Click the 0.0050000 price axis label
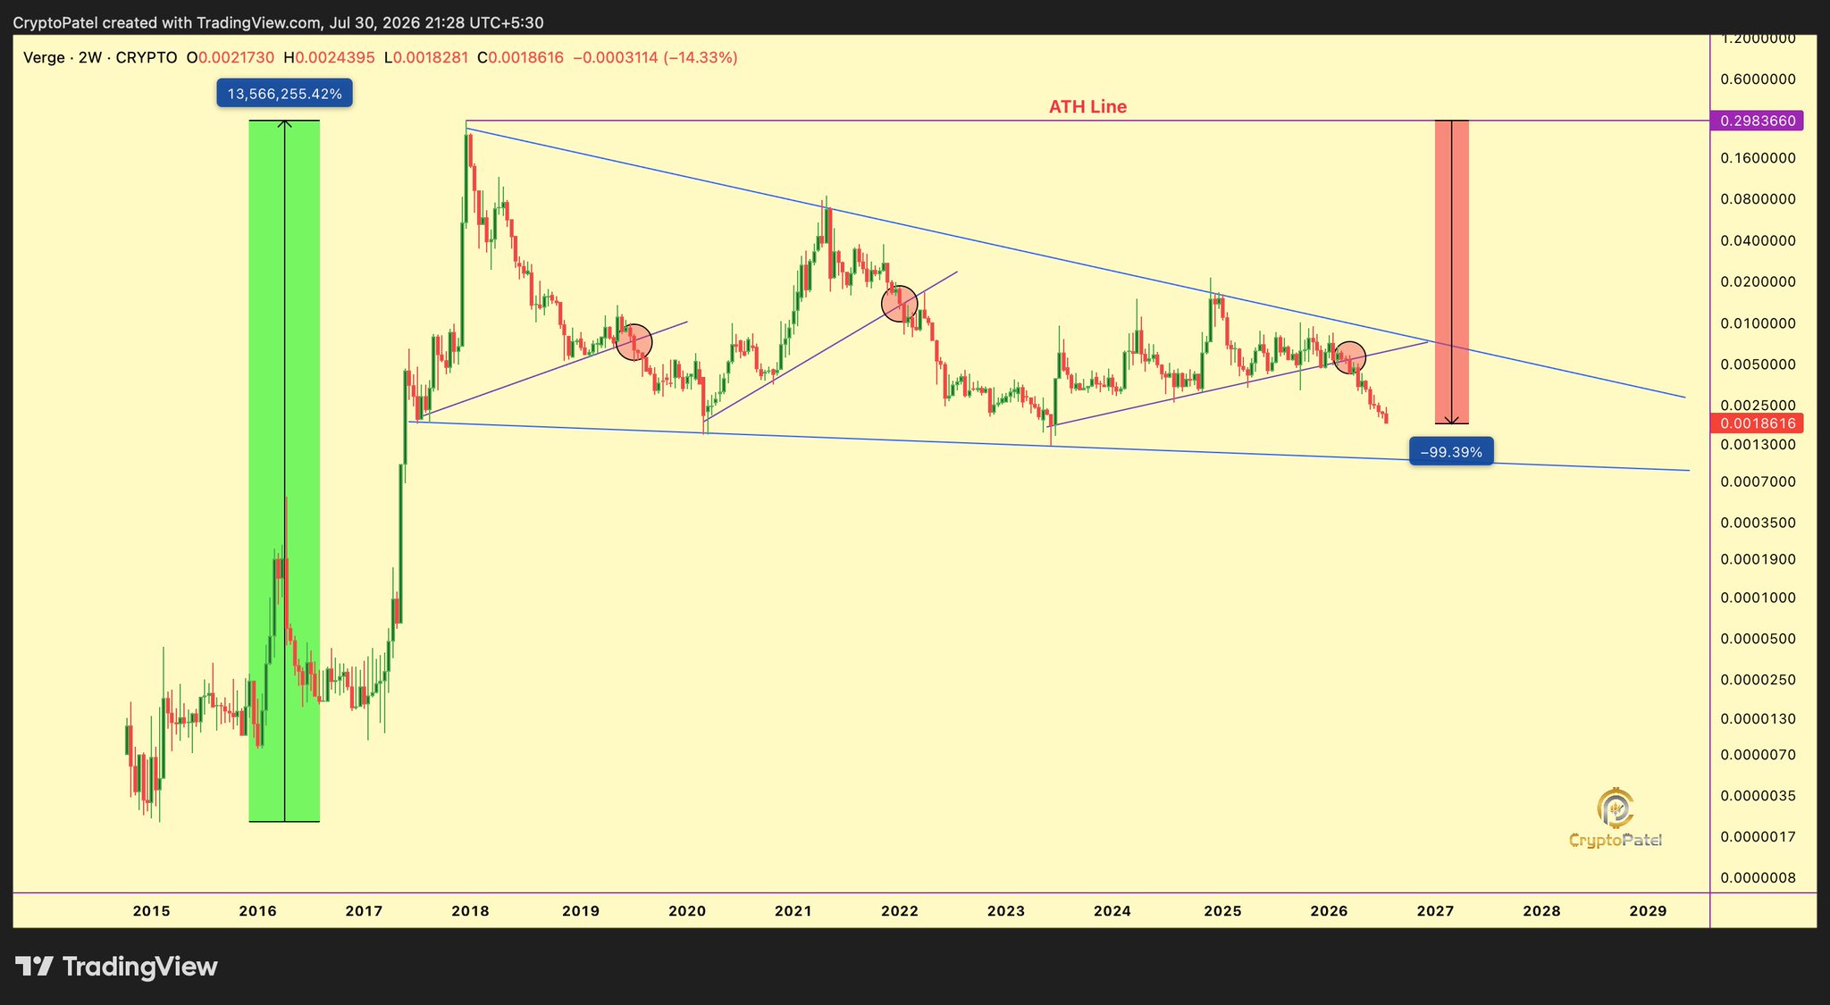The height and width of the screenshot is (1005, 1830). coord(1758,364)
